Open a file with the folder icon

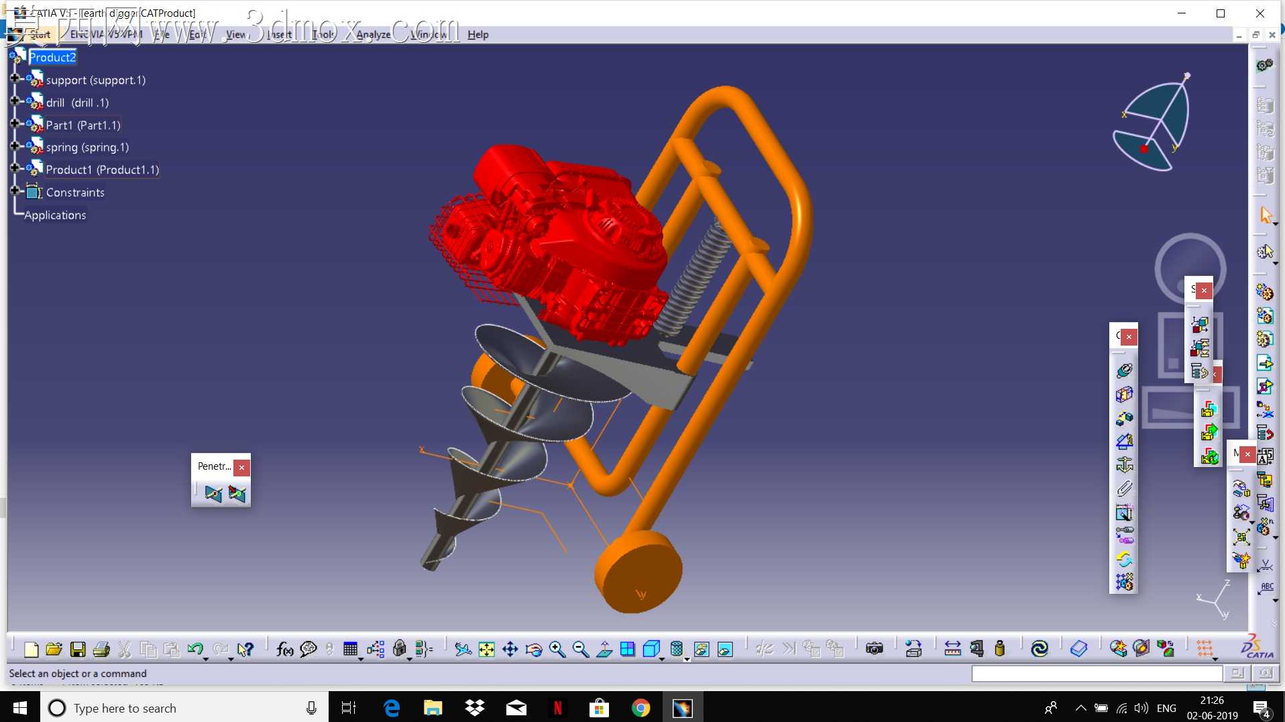click(54, 649)
